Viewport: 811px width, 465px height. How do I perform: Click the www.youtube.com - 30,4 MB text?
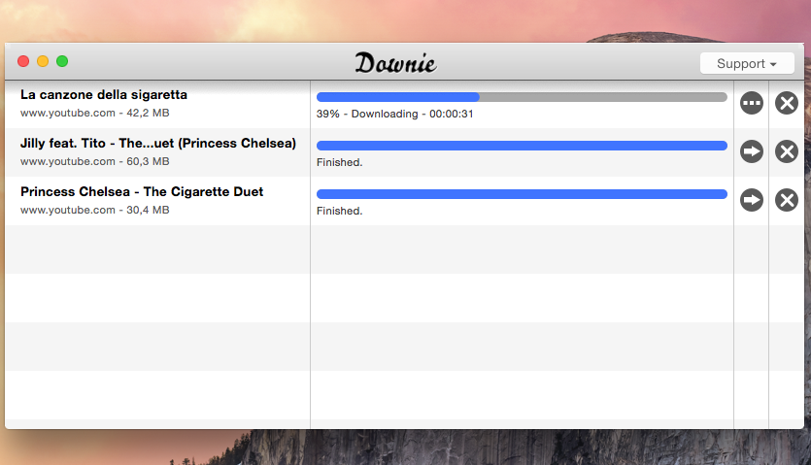click(94, 210)
